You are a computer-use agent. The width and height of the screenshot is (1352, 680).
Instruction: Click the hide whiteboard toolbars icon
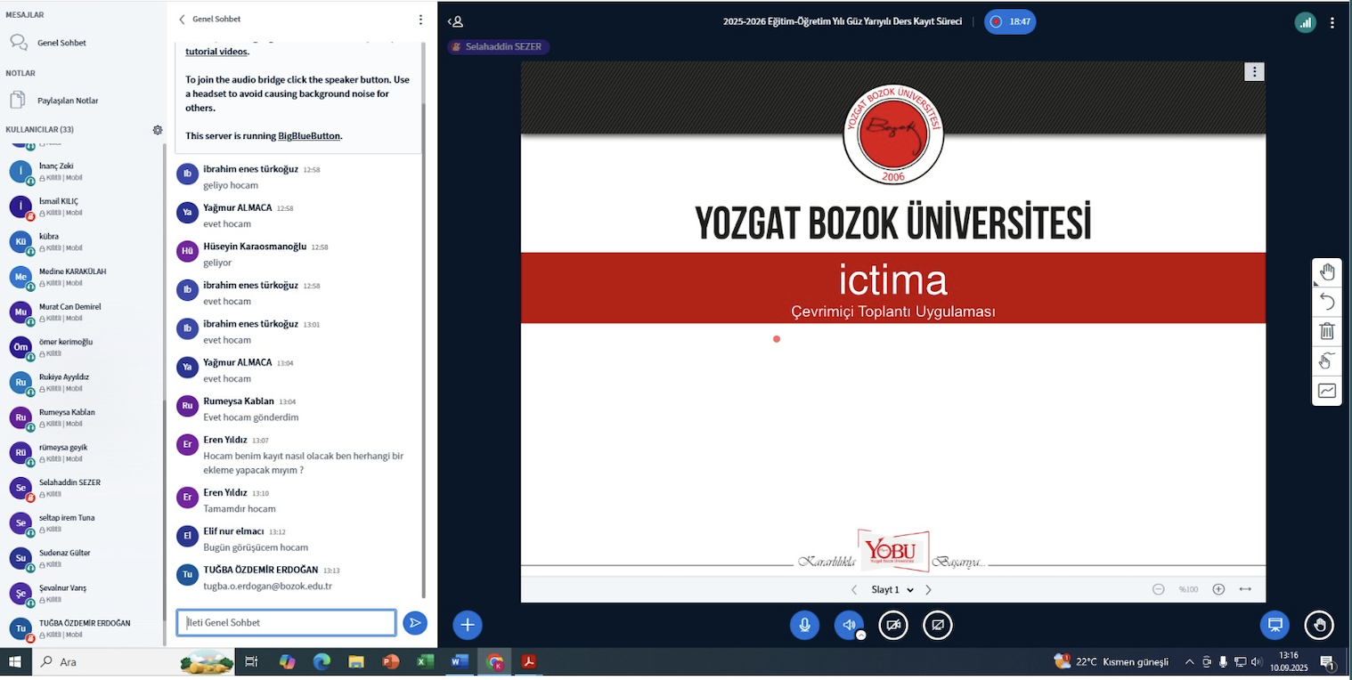1327,360
